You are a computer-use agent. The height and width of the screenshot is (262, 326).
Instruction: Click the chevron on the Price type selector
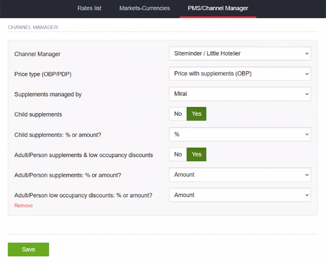pyautogui.click(x=306, y=74)
